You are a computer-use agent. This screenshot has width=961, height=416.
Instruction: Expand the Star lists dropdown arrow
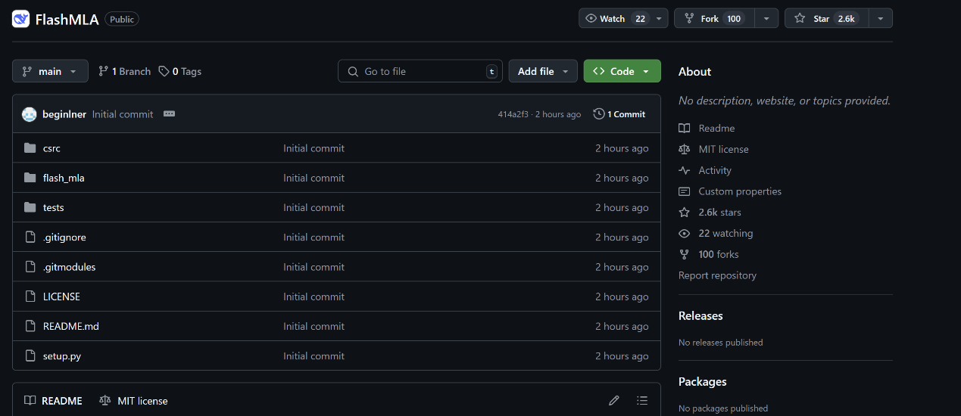click(x=880, y=18)
